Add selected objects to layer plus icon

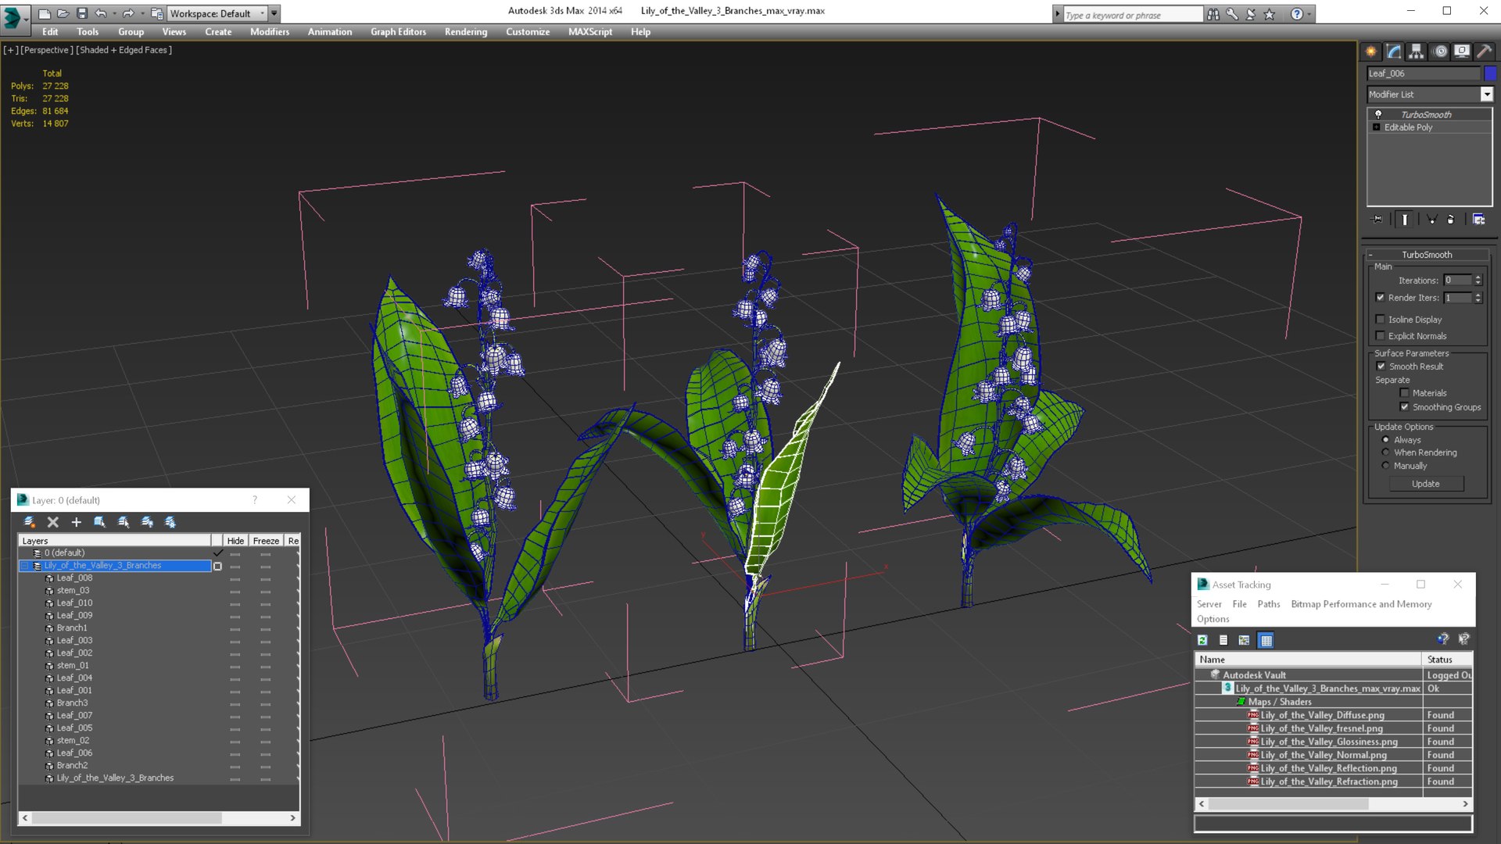pos(76,522)
